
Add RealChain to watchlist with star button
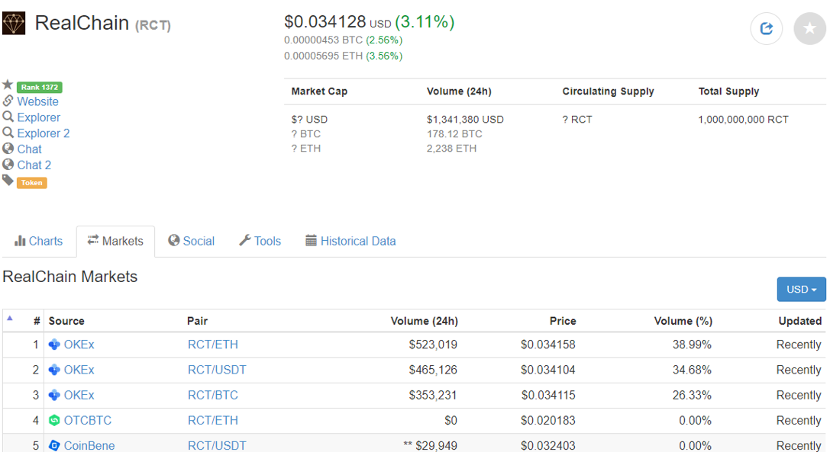(809, 28)
